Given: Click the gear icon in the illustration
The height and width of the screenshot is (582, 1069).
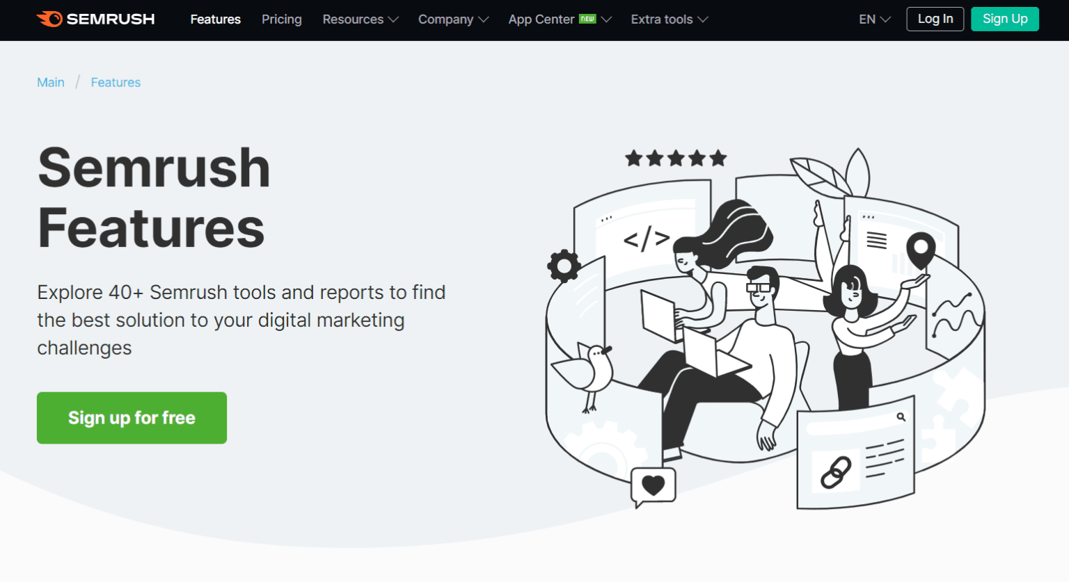Looking at the screenshot, I should coord(564,266).
